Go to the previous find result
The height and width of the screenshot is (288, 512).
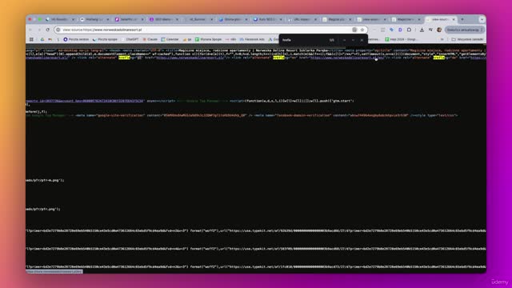[344, 40]
